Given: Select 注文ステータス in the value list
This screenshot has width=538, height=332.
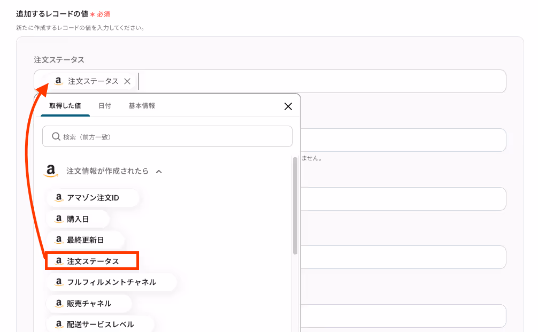Looking at the screenshot, I should [x=92, y=261].
